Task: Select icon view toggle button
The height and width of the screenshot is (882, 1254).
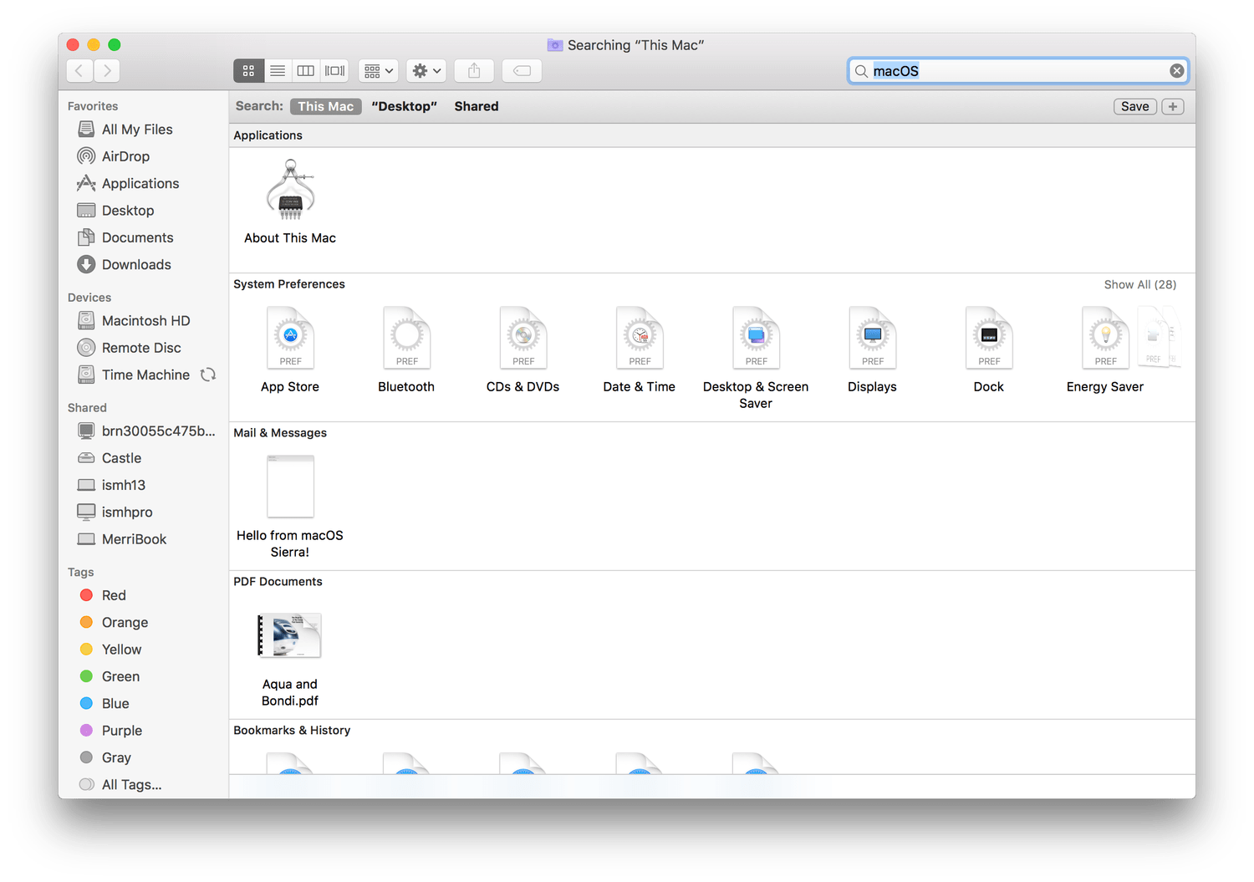Action: coord(248,71)
